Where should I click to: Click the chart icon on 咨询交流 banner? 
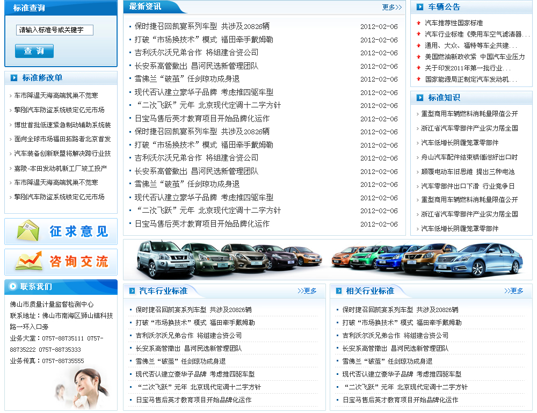pyautogui.click(x=28, y=262)
